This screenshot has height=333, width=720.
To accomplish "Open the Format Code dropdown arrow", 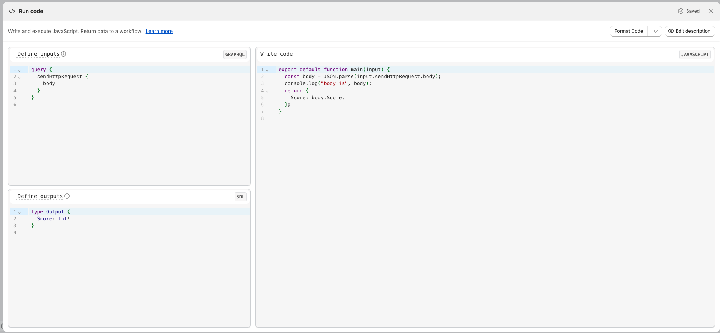I will pyautogui.click(x=655, y=31).
